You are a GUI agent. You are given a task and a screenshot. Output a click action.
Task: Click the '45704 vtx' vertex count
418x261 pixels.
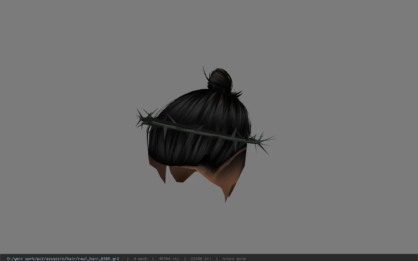coord(169,259)
